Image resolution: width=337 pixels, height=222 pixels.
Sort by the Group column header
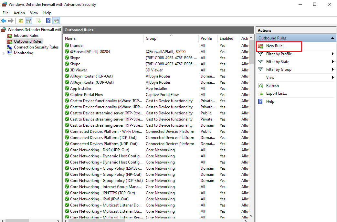coord(171,38)
